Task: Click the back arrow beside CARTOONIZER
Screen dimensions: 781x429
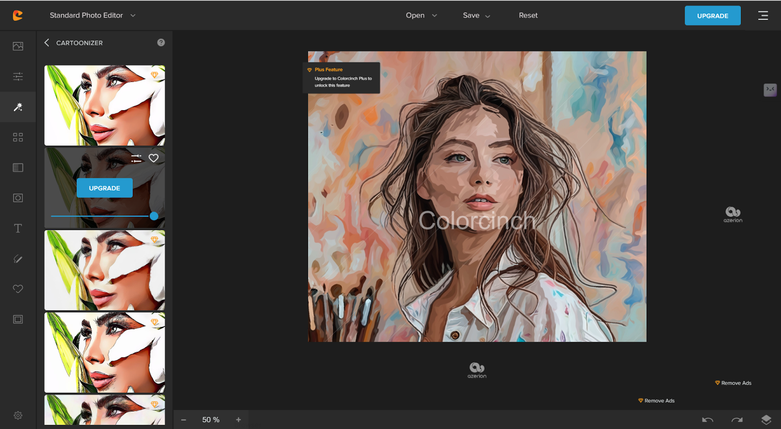Action: (47, 42)
